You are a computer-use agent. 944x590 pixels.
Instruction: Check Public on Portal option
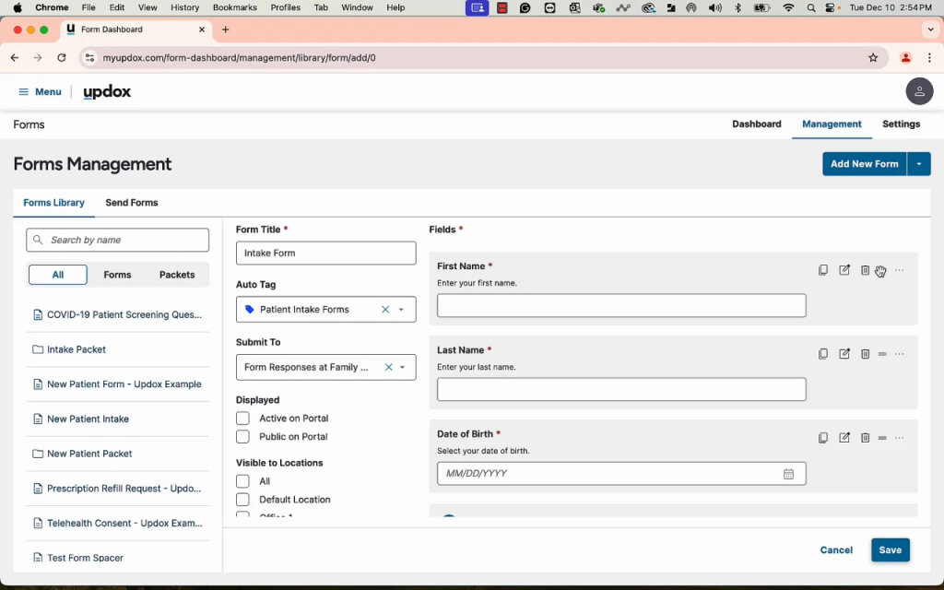point(243,437)
